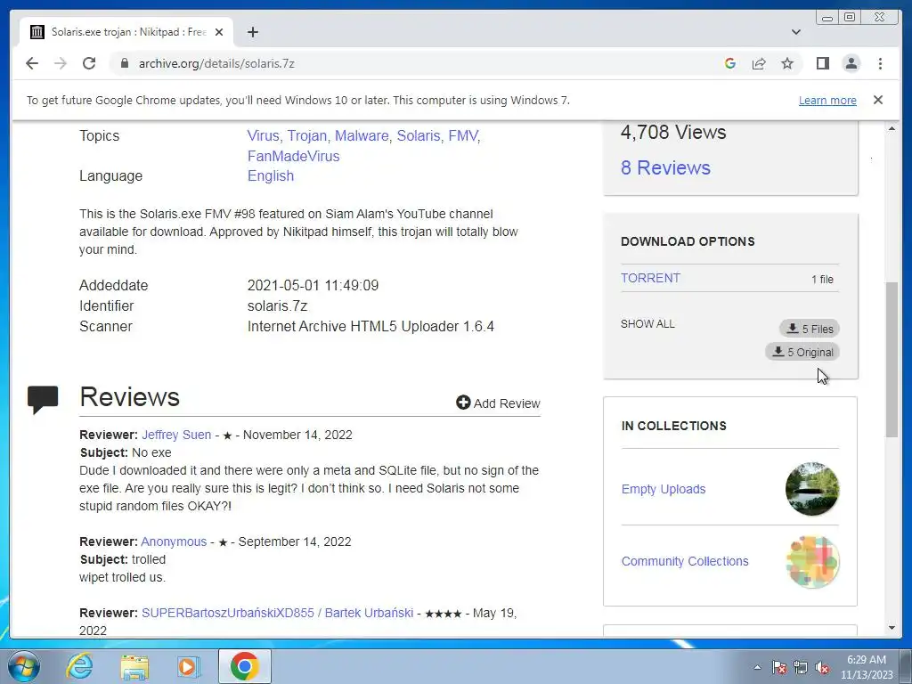
Task: Click the taskbar clock showing 6:29 AM
Action: pos(866,667)
